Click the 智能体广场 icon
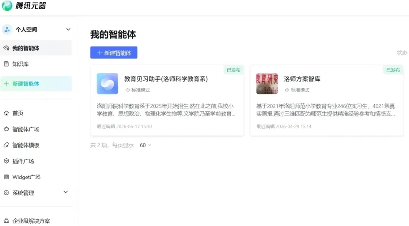Image resolution: width=409 pixels, height=226 pixels. 6,129
